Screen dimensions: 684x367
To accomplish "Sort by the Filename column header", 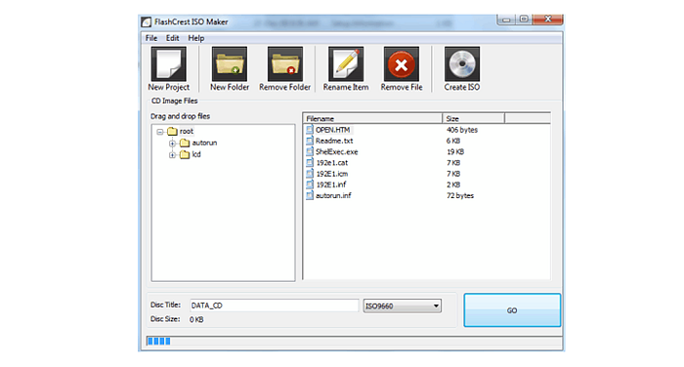I will [372, 118].
